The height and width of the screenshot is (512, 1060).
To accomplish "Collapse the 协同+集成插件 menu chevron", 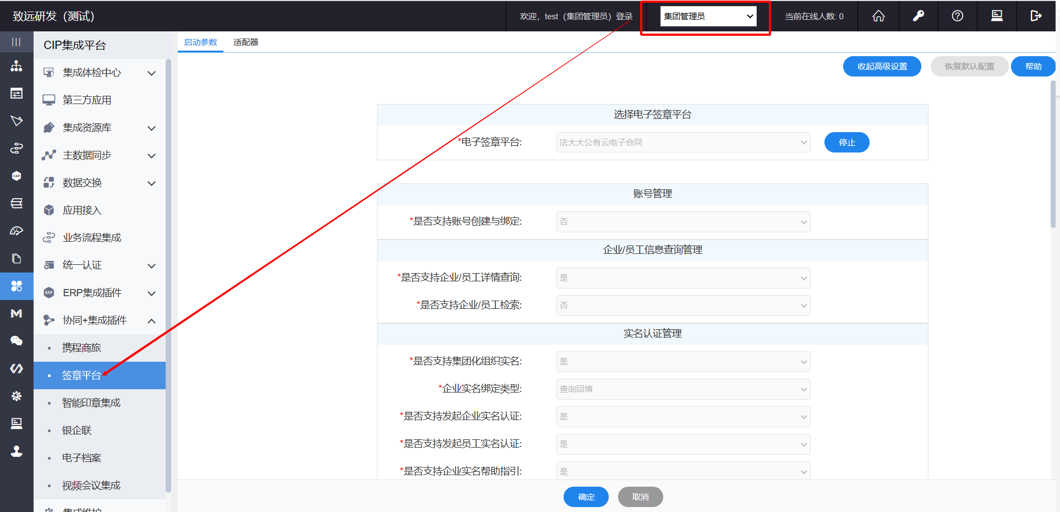I will (151, 321).
